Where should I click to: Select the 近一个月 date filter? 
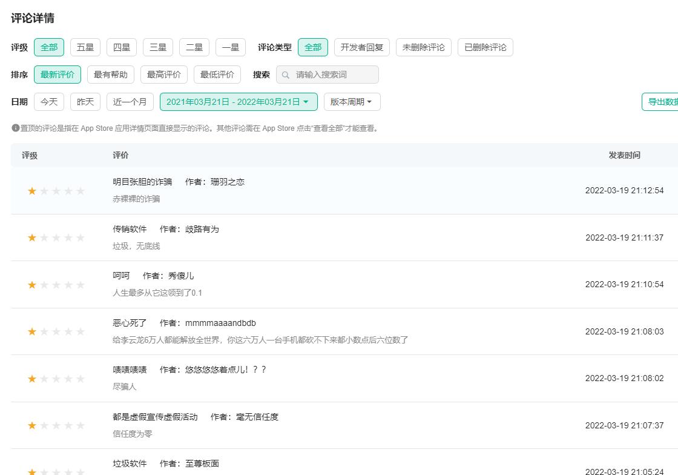pyautogui.click(x=130, y=102)
